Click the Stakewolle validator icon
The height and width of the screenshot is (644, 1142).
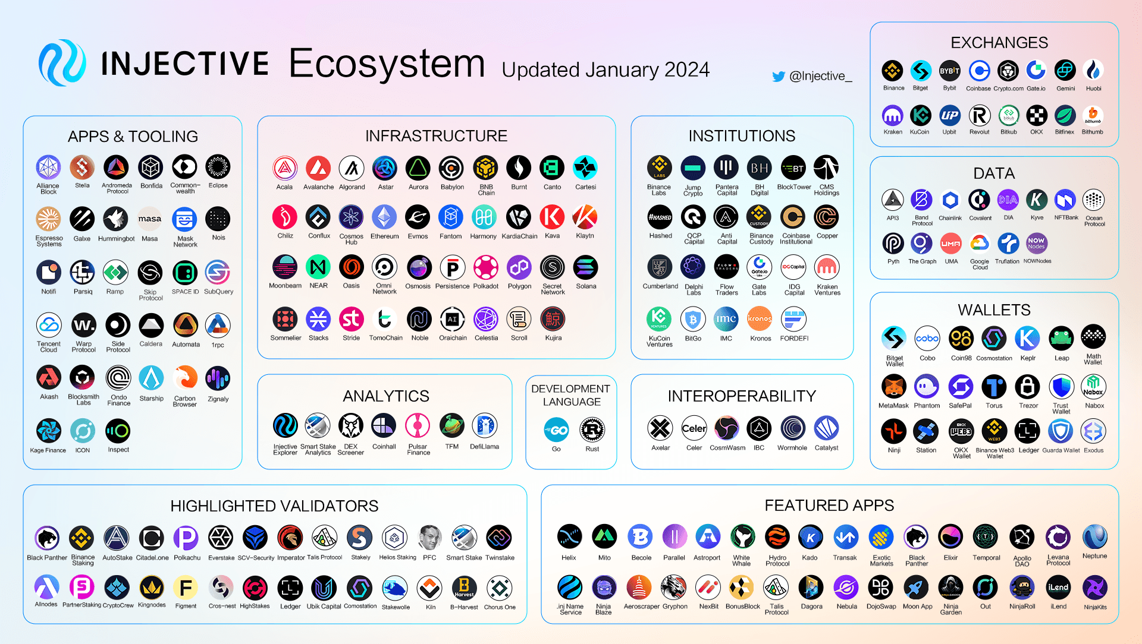395,588
